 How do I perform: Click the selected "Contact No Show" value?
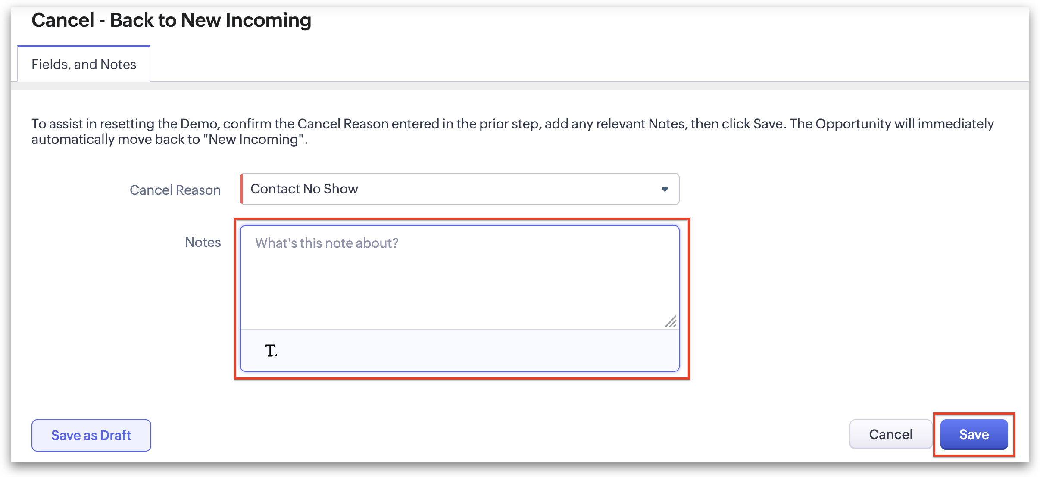click(304, 189)
